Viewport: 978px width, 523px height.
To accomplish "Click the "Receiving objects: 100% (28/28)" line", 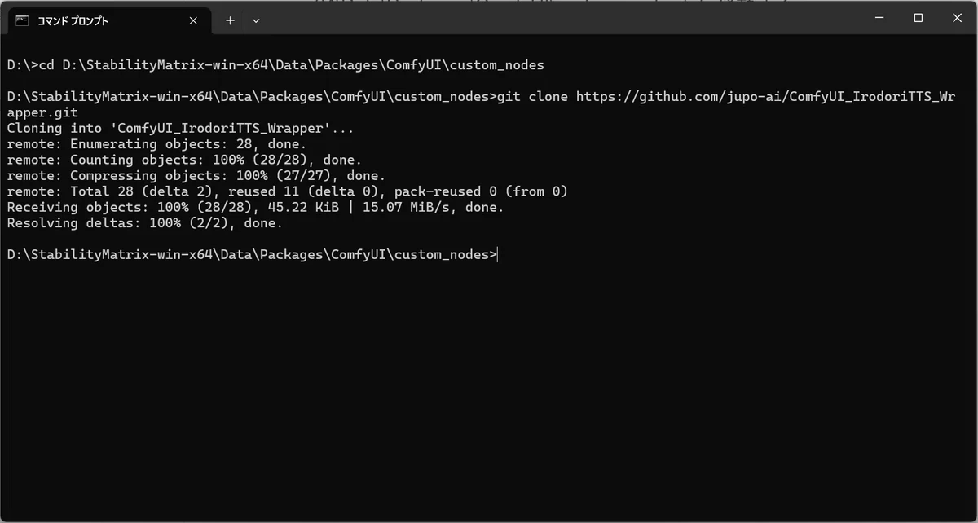I will [x=255, y=207].
